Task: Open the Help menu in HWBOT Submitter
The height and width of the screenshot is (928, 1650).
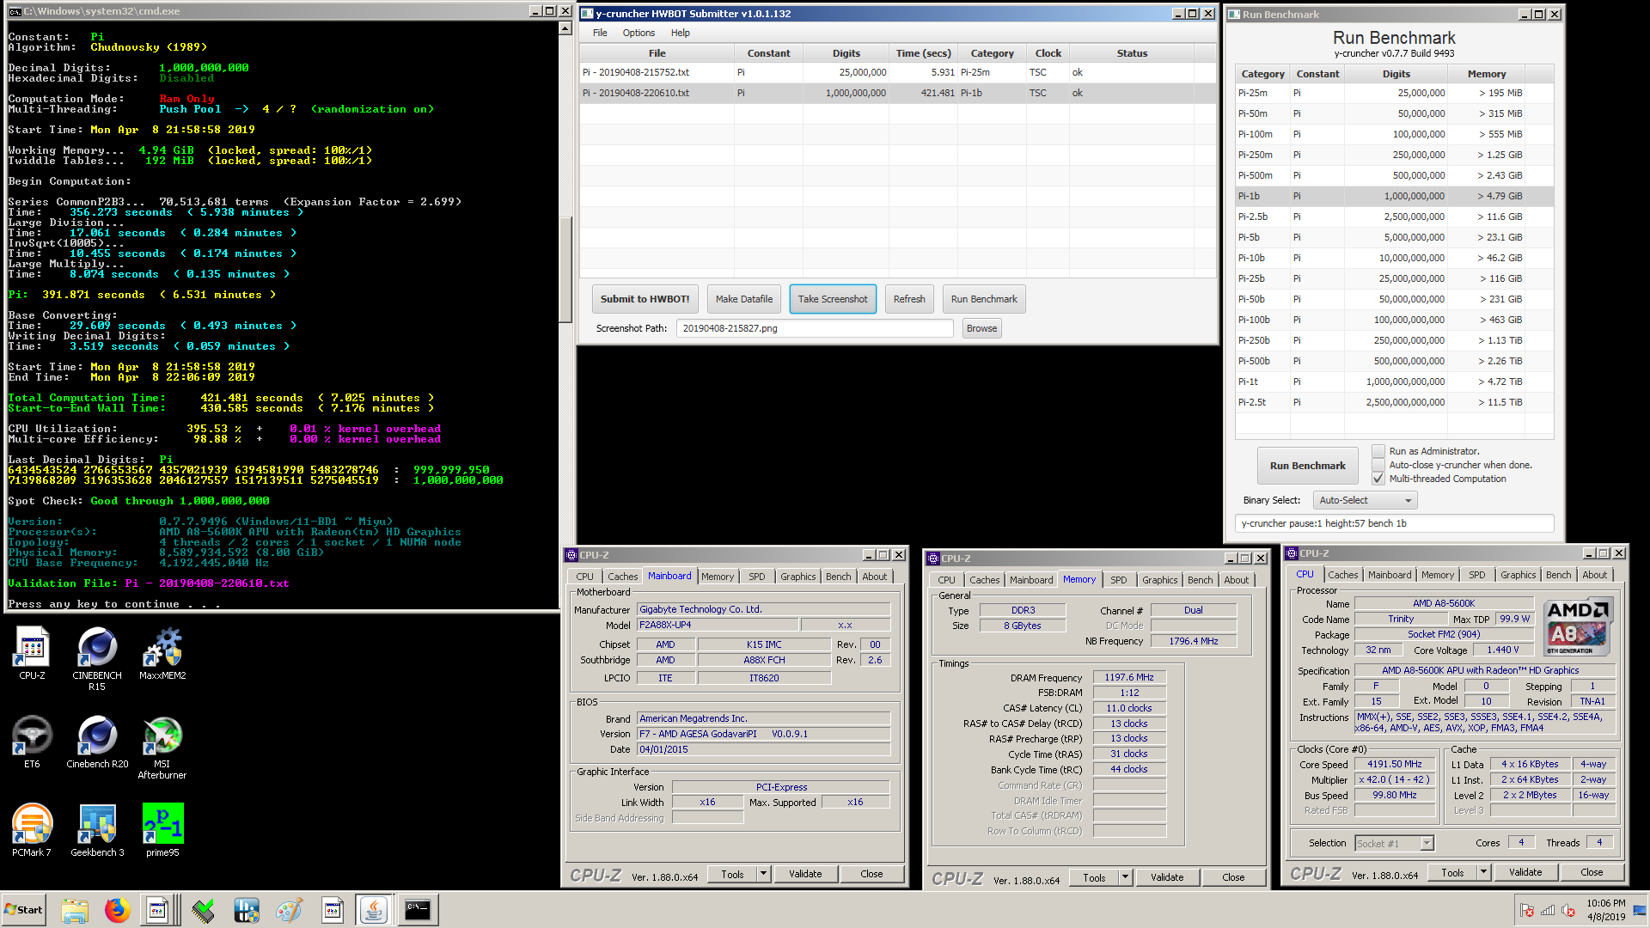Action: (x=681, y=33)
